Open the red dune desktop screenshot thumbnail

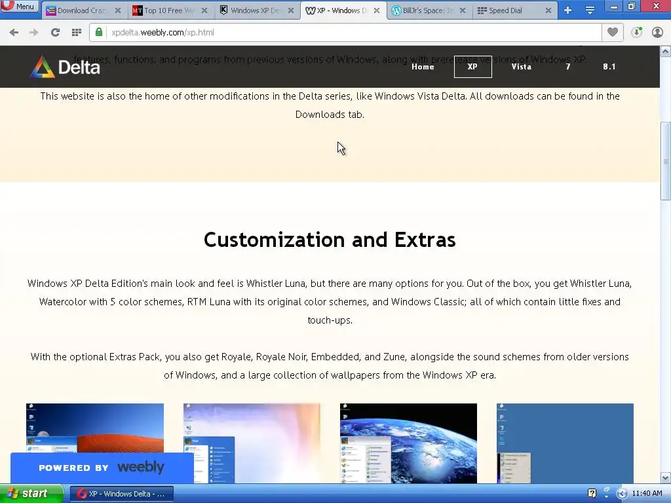click(95, 428)
